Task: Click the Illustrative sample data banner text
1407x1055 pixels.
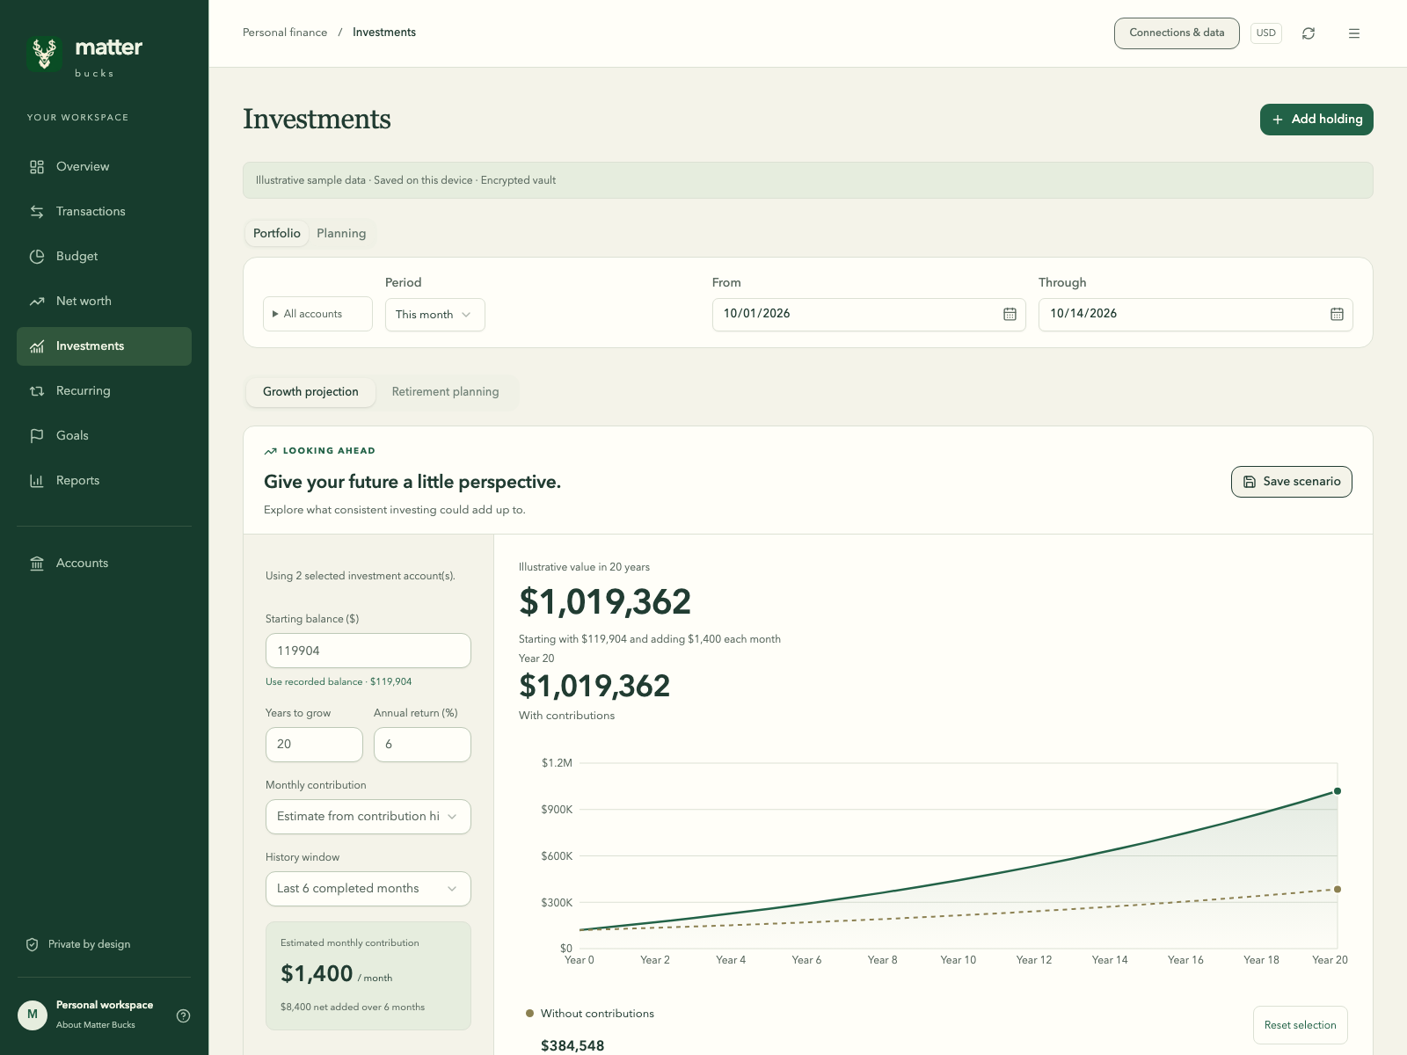Action: click(405, 181)
